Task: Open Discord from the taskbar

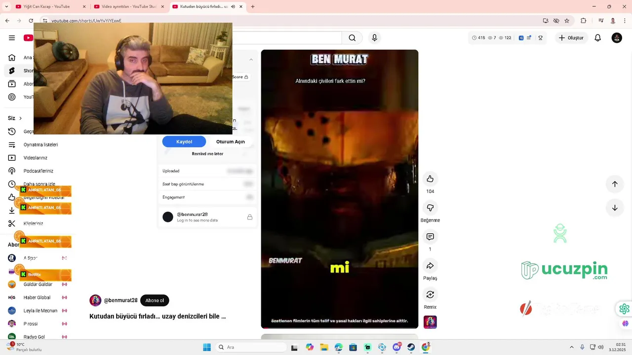Action: 396,347
